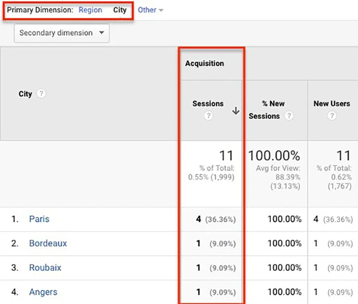Open the help tooltip for City dimension

(x=41, y=94)
